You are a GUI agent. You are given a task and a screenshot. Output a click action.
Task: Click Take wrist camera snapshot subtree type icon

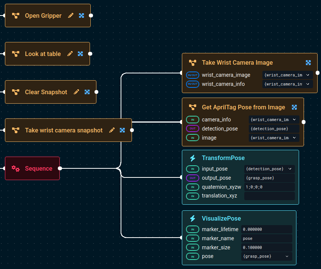pos(16,130)
